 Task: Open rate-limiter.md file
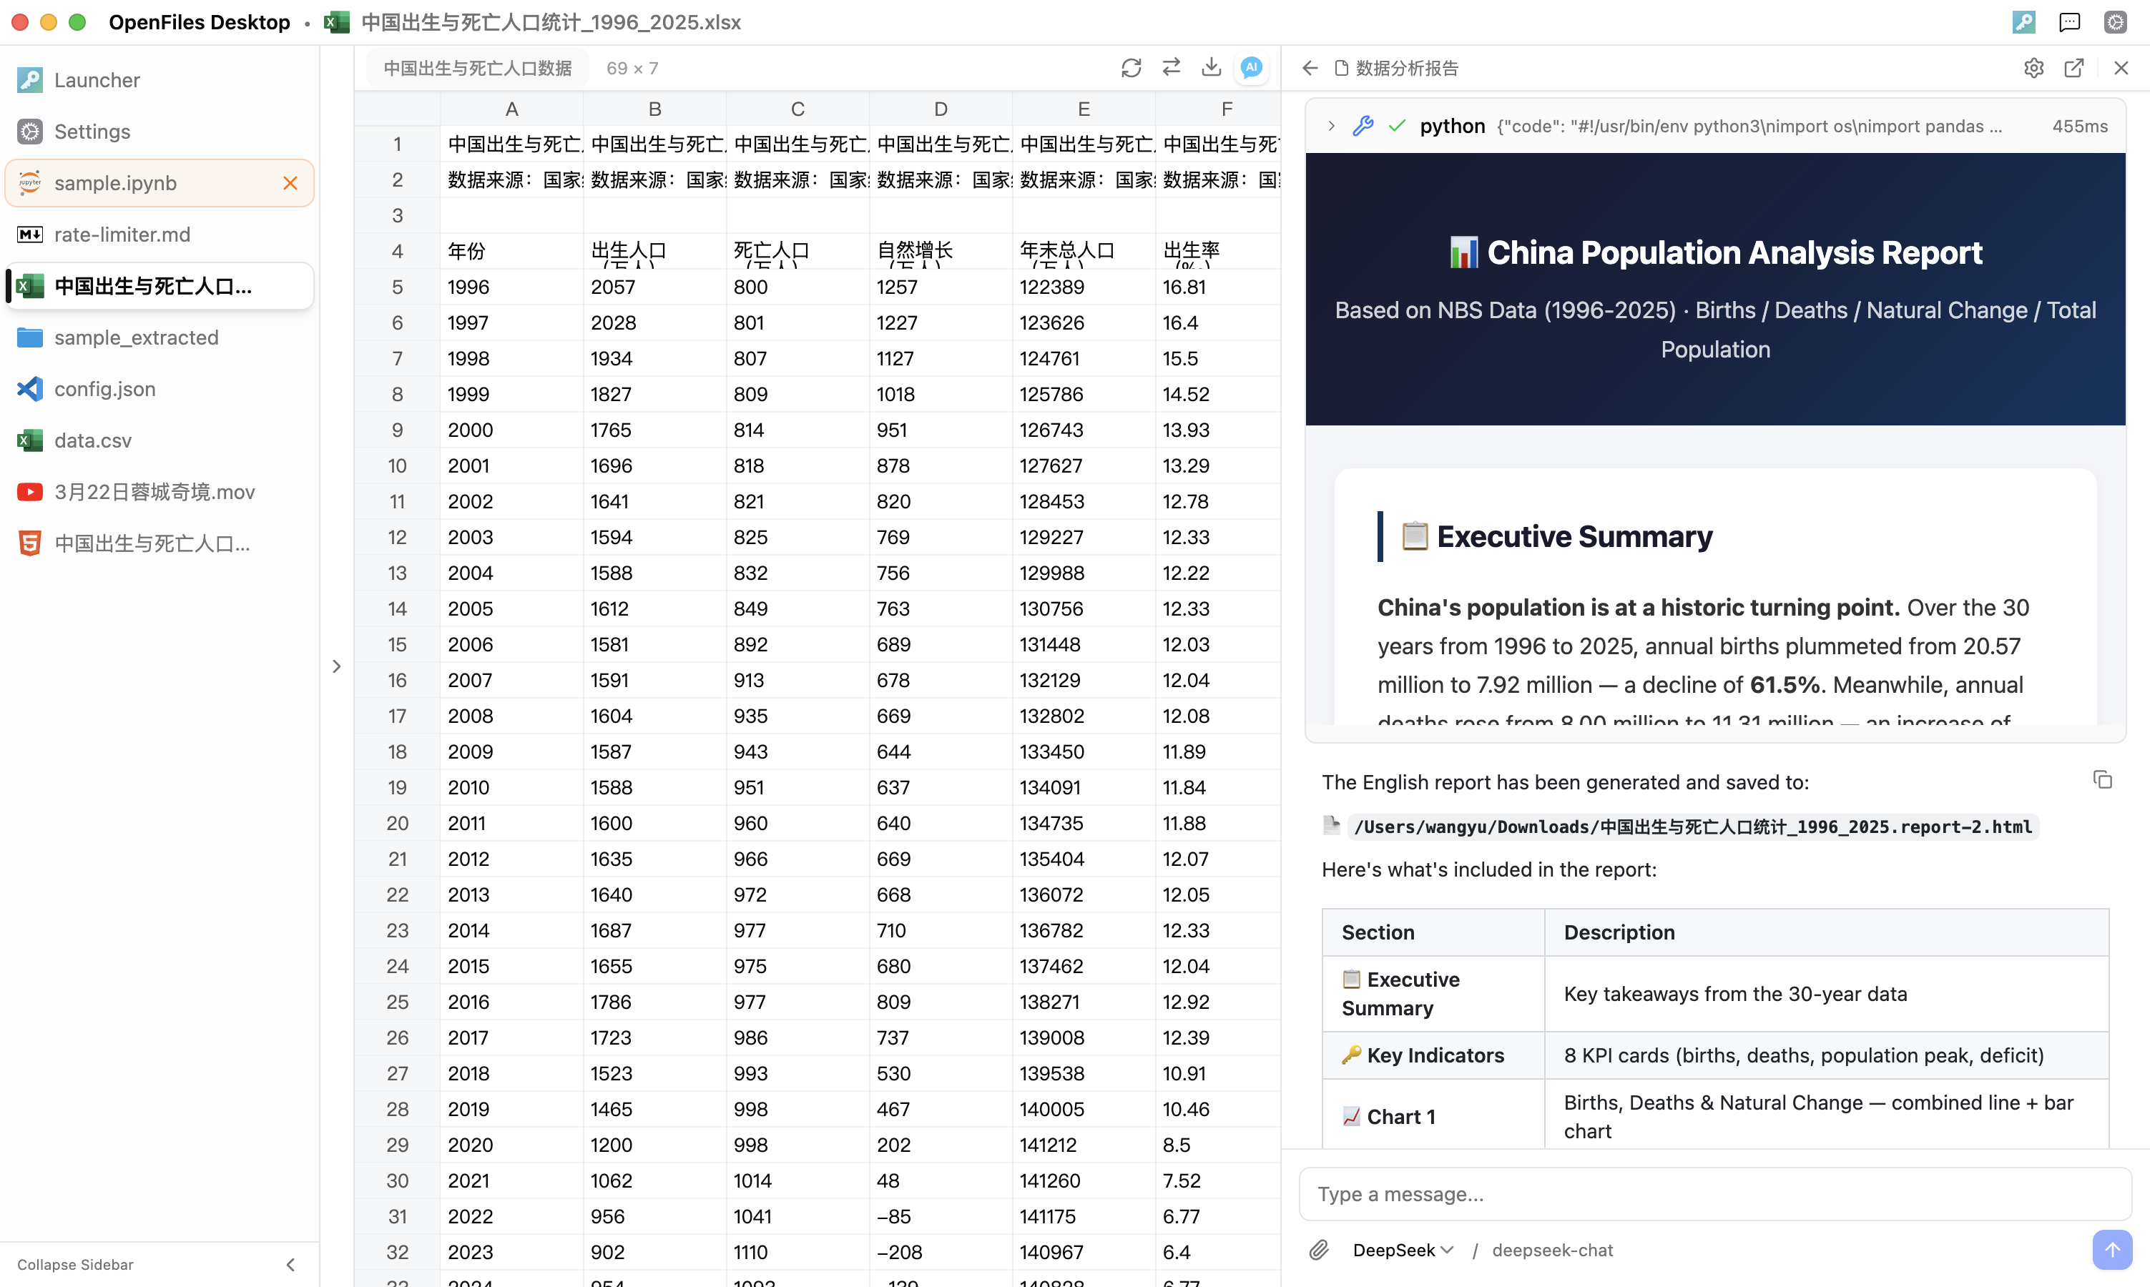[x=159, y=234]
